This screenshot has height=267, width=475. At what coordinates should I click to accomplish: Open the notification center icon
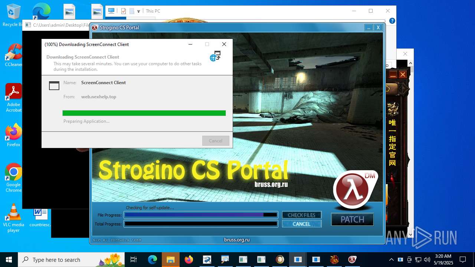click(x=463, y=260)
